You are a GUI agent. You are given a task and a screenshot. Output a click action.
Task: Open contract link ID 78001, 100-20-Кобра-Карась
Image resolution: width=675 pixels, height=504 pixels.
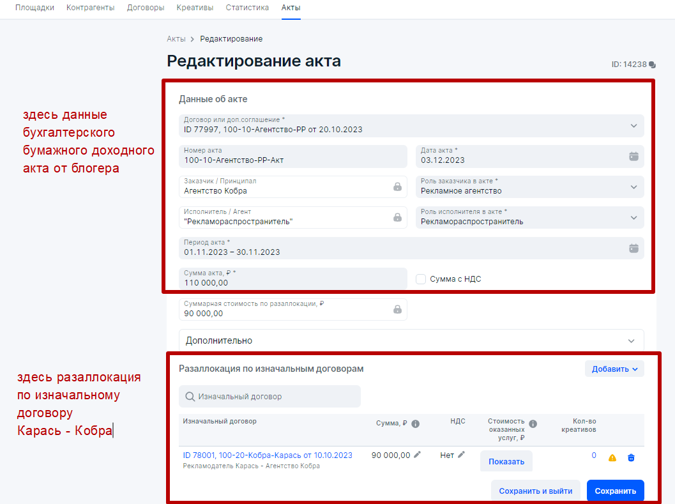[268, 455]
